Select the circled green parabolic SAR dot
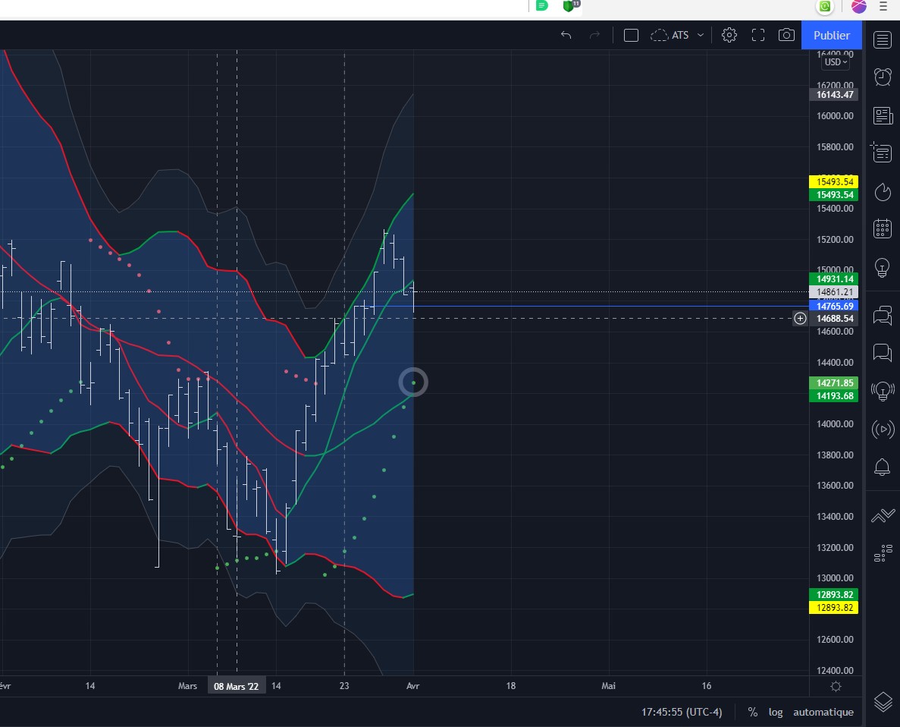Image resolution: width=900 pixels, height=727 pixels. tap(413, 382)
